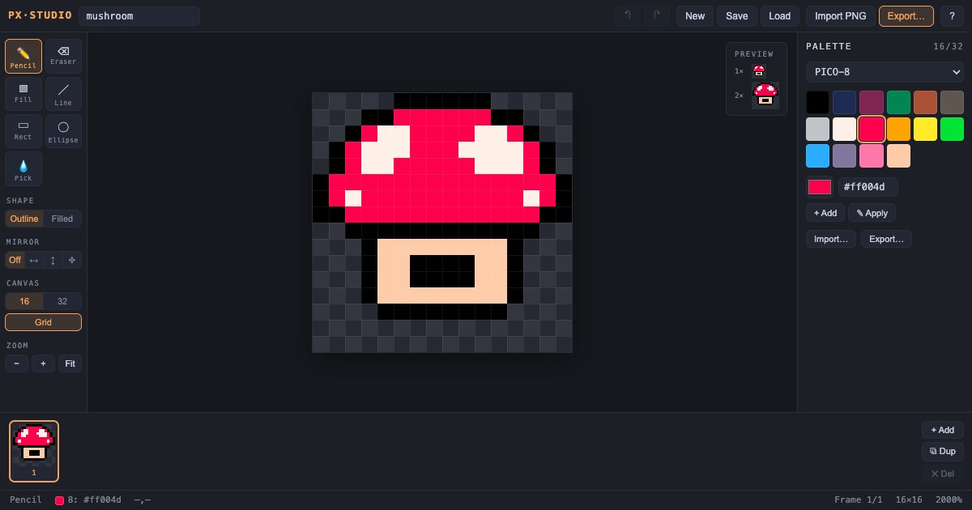This screenshot has height=510, width=972.
Task: Select the red ff004d palette swatch
Action: tap(872, 130)
